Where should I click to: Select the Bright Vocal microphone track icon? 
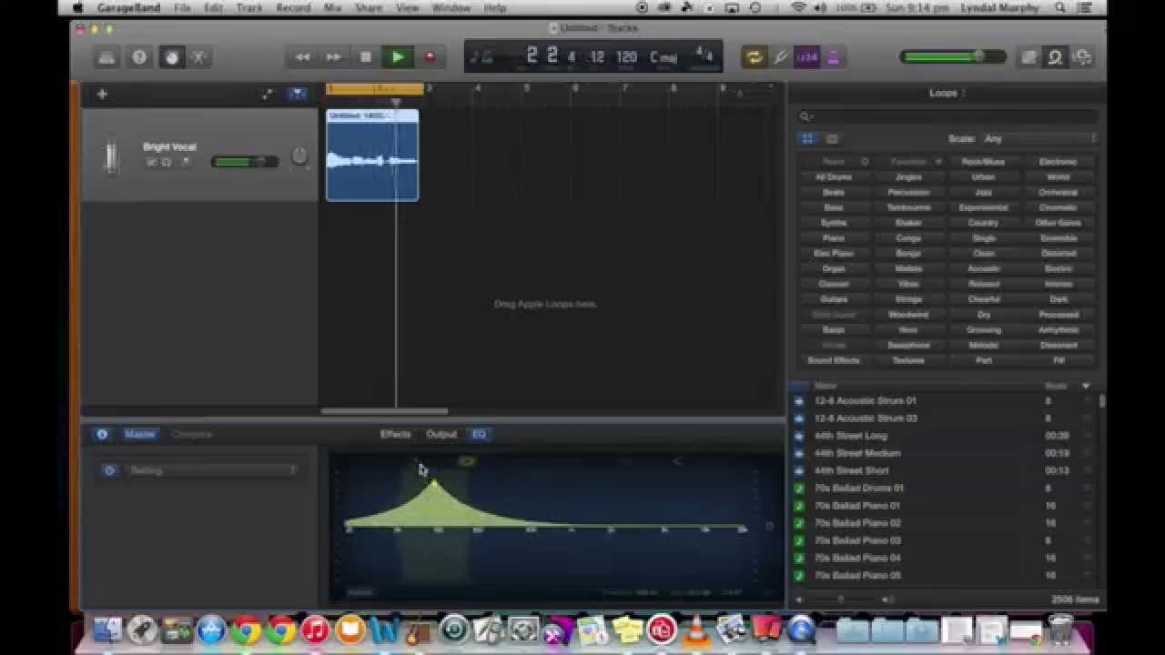click(111, 156)
